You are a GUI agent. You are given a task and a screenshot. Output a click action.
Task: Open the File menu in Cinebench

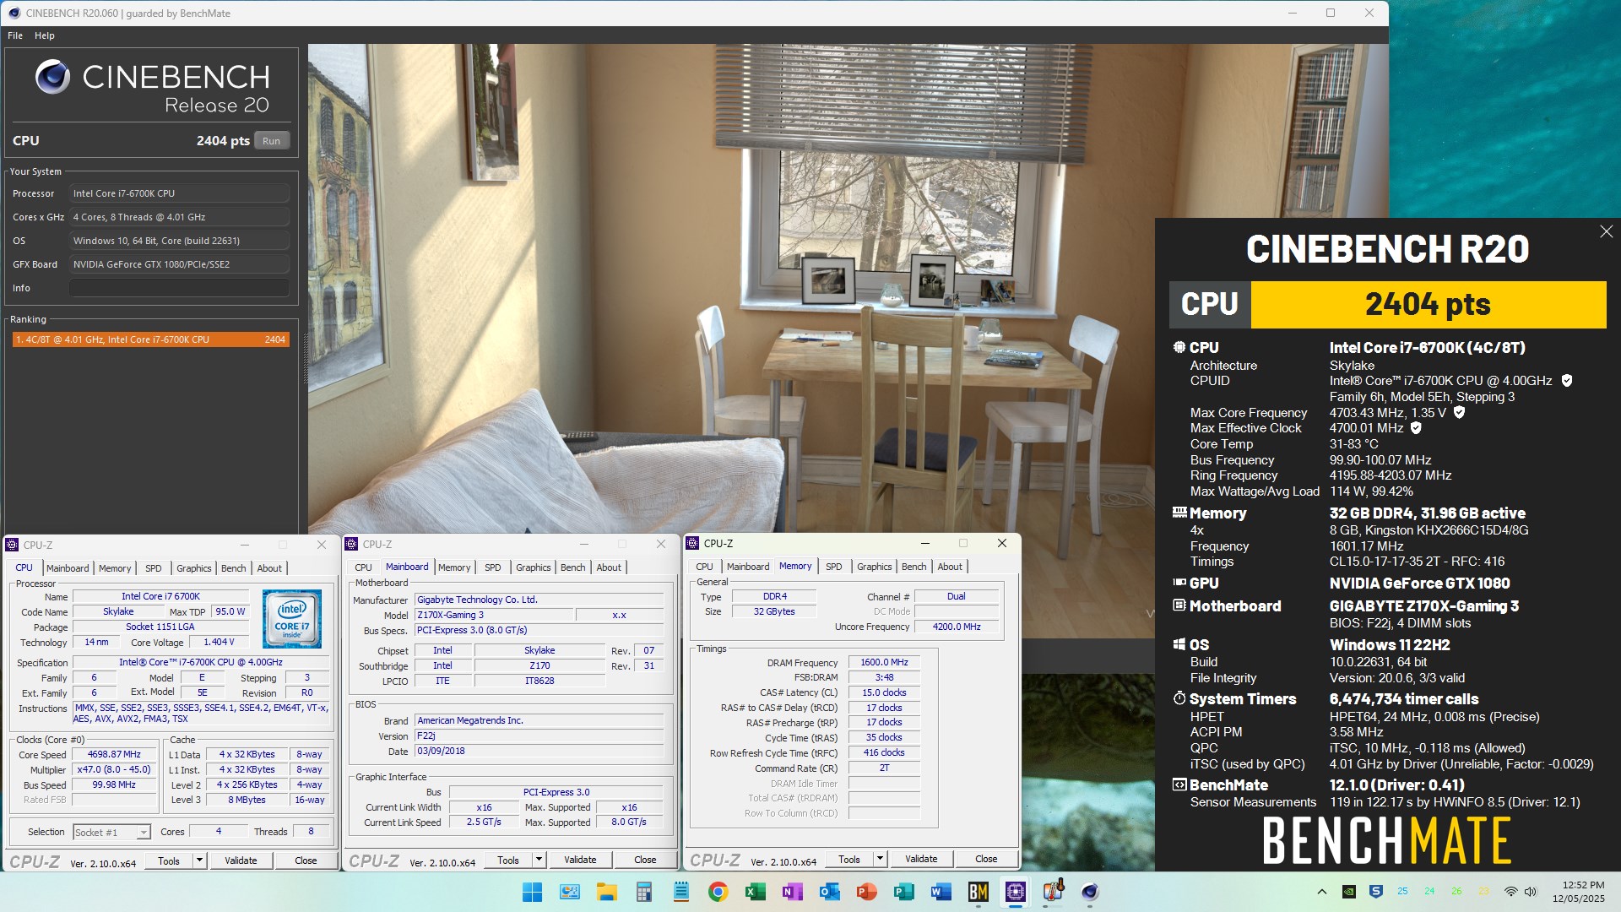click(x=15, y=35)
